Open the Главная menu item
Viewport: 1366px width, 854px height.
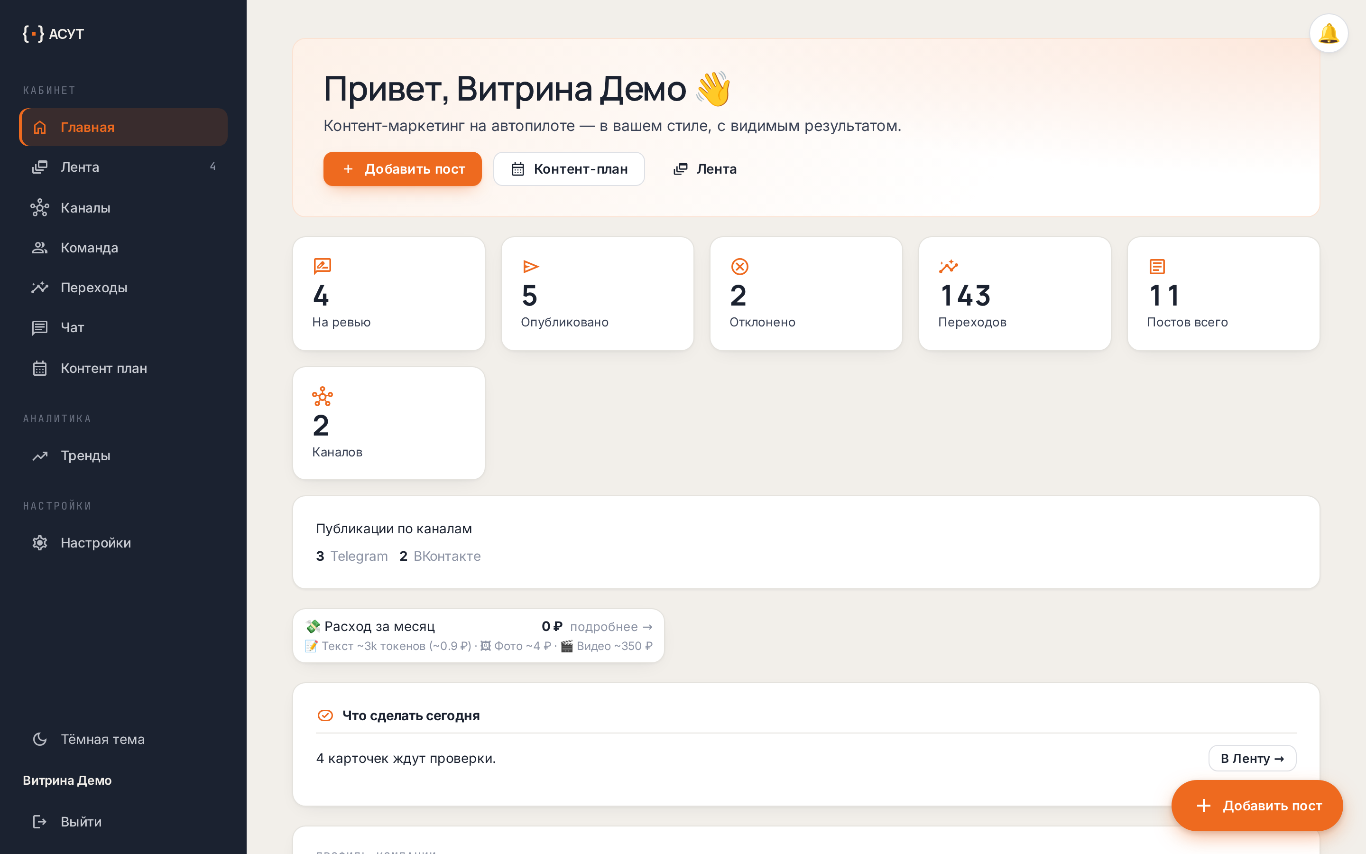(124, 127)
